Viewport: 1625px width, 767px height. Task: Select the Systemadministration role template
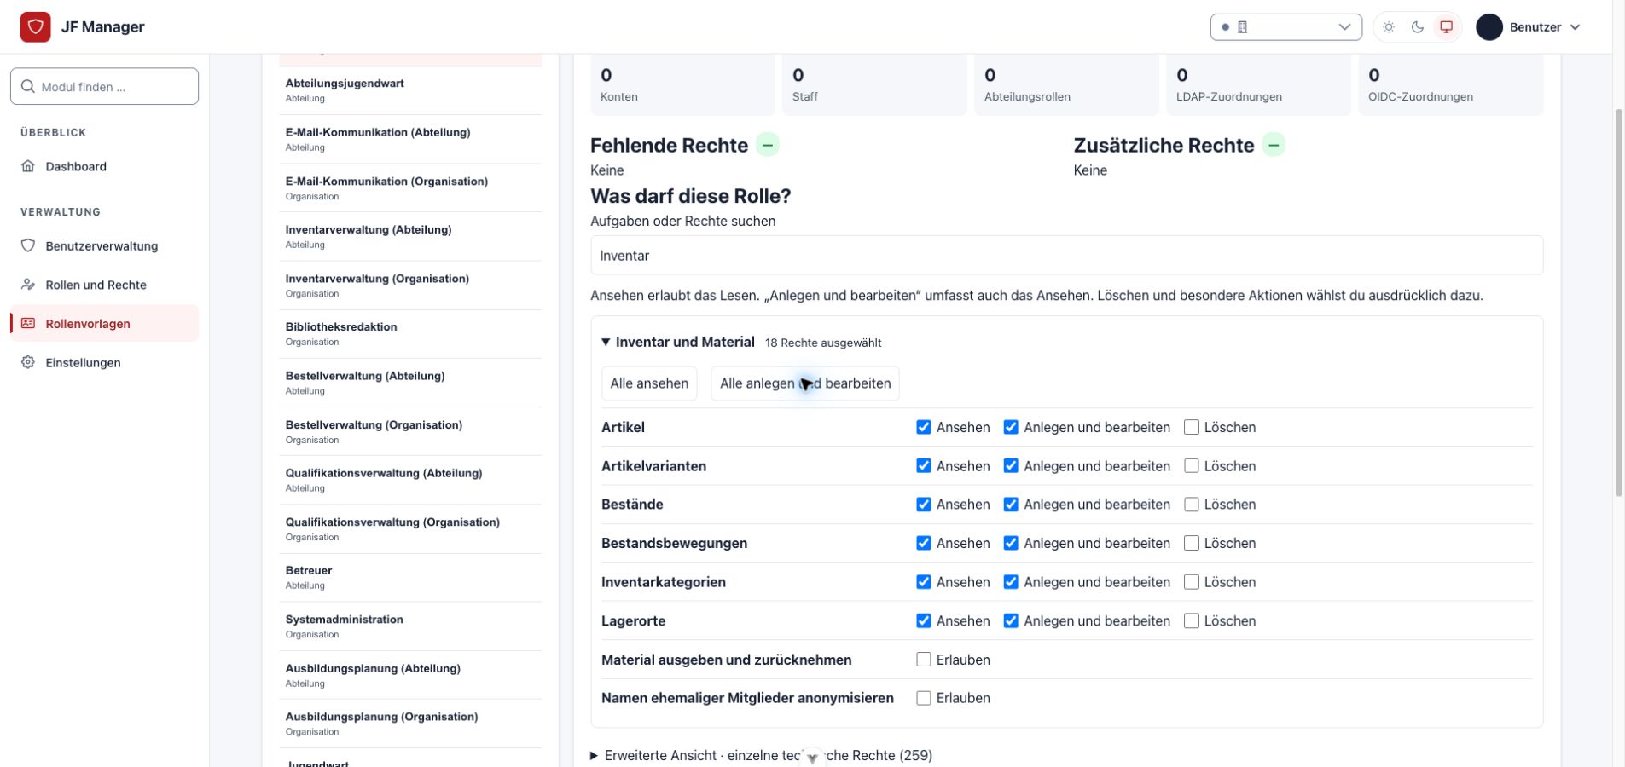(410, 626)
